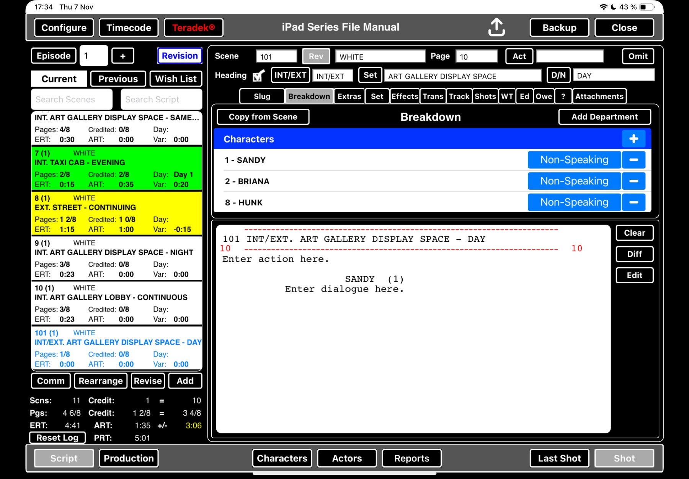Tap the share/upload icon in header
Viewport: 689px width, 479px height.
[496, 28]
